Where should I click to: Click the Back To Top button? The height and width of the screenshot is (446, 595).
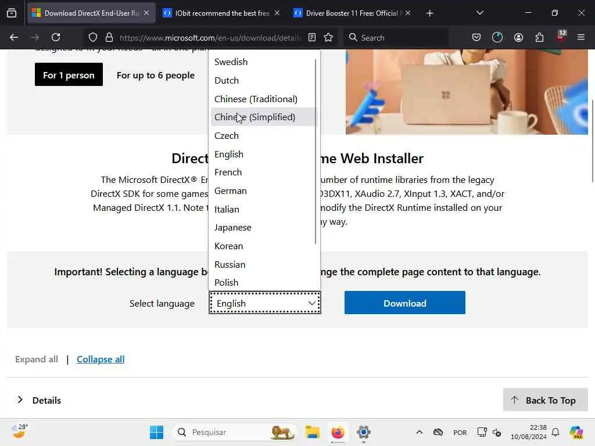point(545,400)
